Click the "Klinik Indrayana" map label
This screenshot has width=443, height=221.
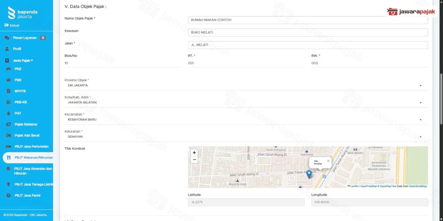pos(276,150)
